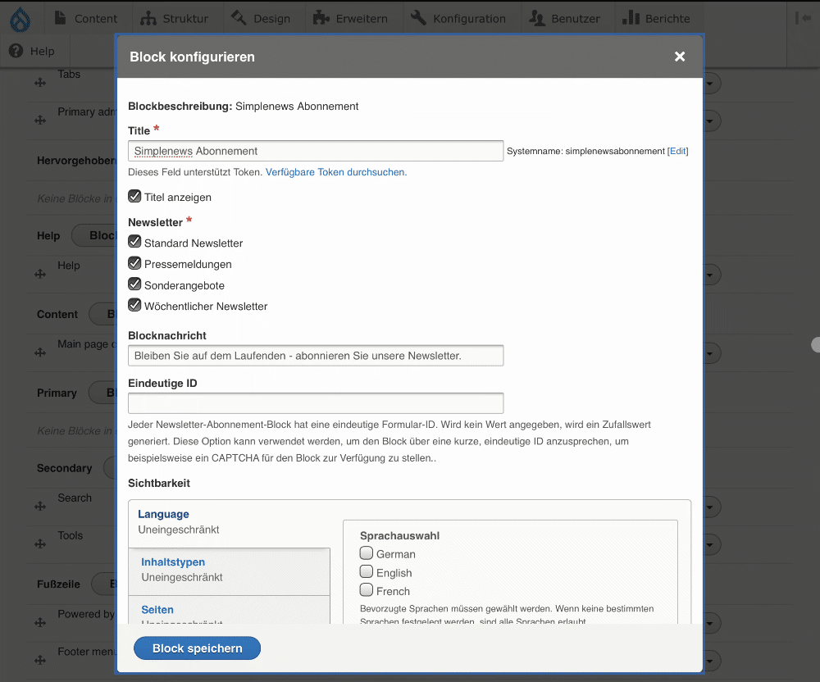Image resolution: width=820 pixels, height=682 pixels.
Task: Click the Edit link for Systemname
Action: [678, 151]
